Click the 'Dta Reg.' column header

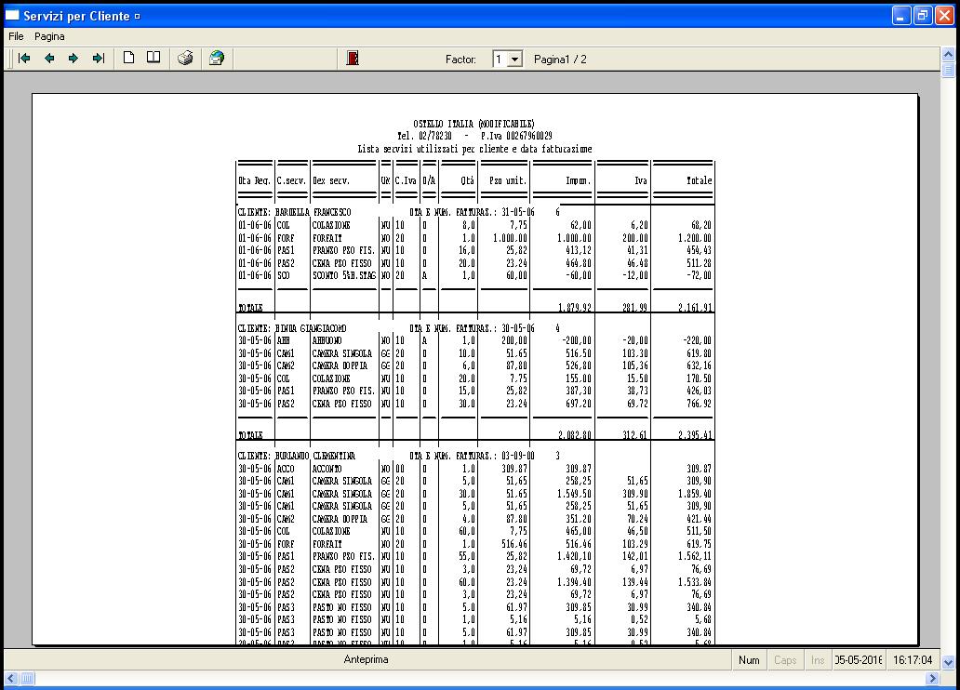[255, 180]
